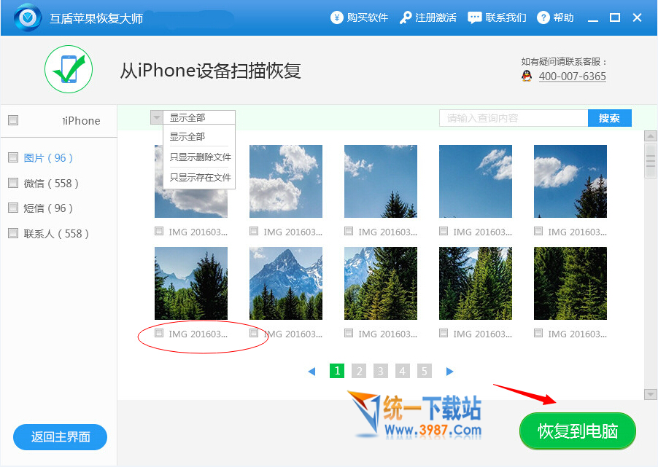This screenshot has height=467, width=658.
Task: Click the scrollbar up arrow
Action: [651, 136]
